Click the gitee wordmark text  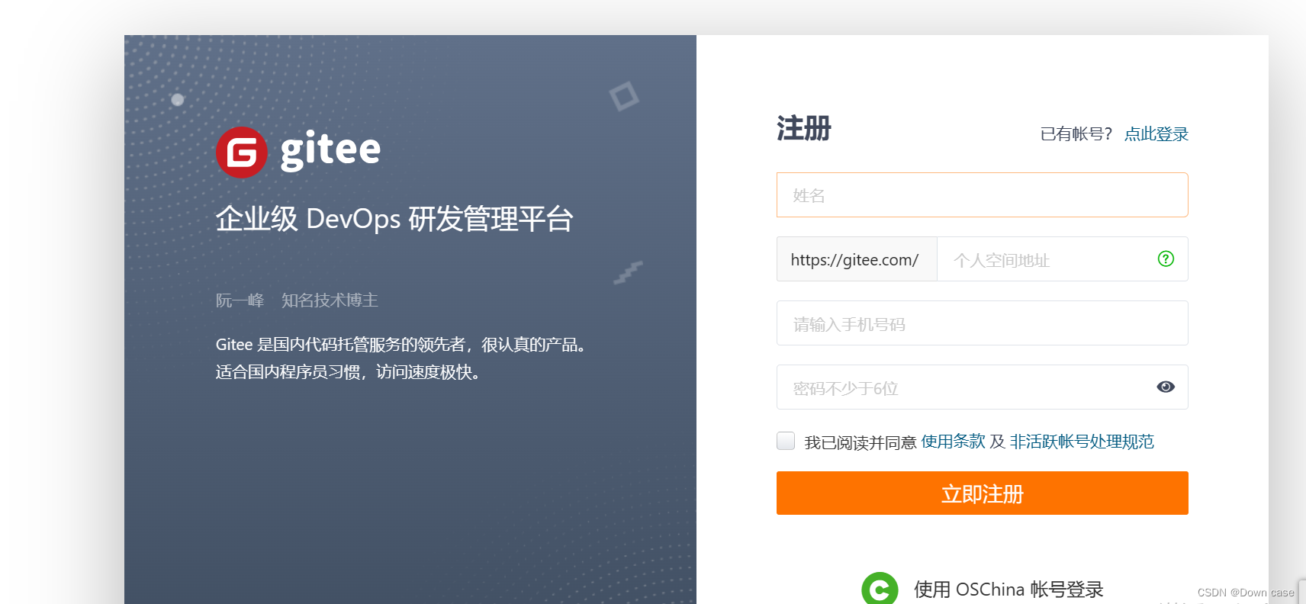(330, 150)
